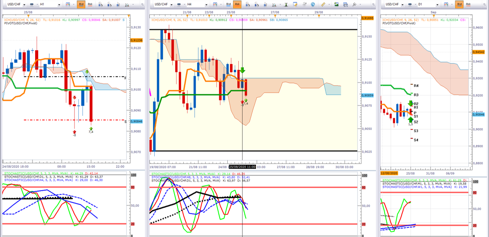Click the save chart image icon
This screenshot has width=489, height=237.
click(x=337, y=4)
